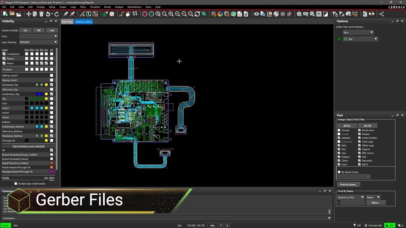This screenshot has width=406, height=228.
Task: Toggle Groups checkbox in Find filter
Action: pos(339,130)
